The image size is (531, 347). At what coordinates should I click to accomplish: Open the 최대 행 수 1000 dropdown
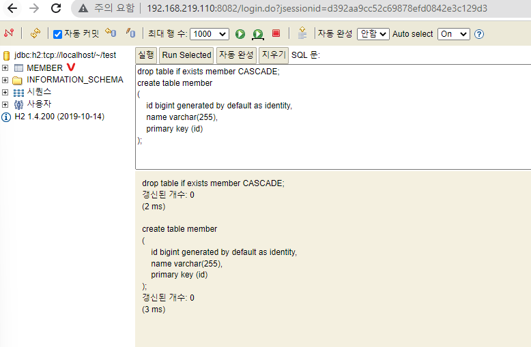pos(210,34)
